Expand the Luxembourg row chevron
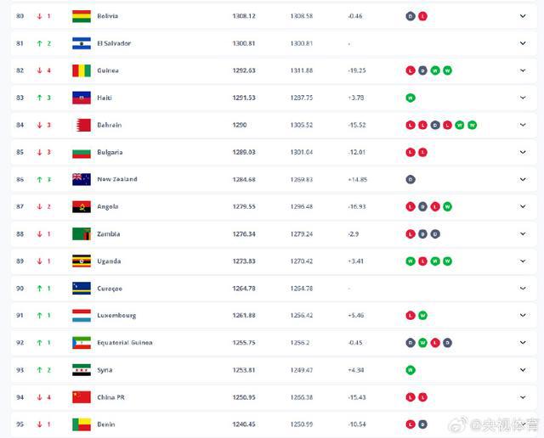 523,315
